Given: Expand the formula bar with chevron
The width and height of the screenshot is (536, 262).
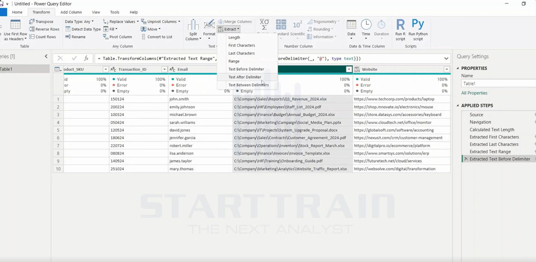Looking at the screenshot, I should coord(446,59).
